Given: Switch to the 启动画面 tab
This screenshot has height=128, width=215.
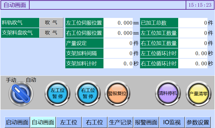Looking at the screenshot, I should click(17, 122).
